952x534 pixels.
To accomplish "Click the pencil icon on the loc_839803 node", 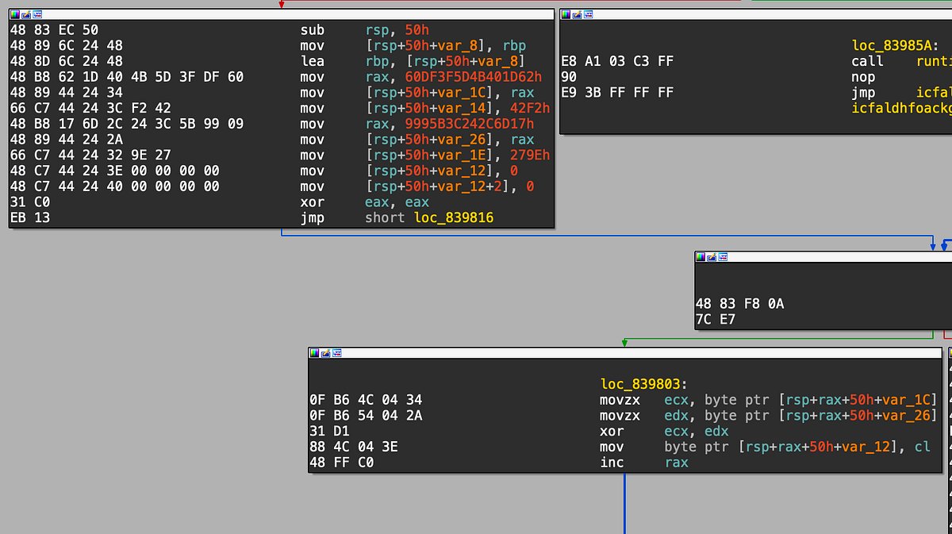I will [x=325, y=352].
